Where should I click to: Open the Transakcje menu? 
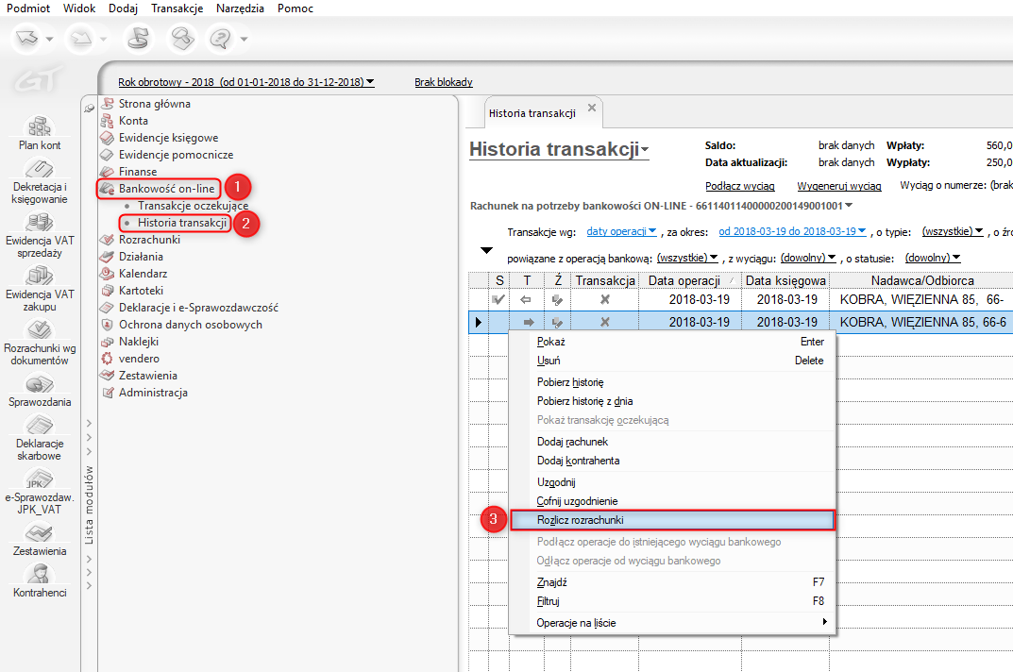click(x=177, y=8)
